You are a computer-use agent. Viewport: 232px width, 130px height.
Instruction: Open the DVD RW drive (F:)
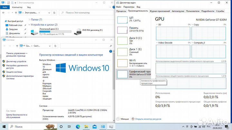[x=79, y=32]
